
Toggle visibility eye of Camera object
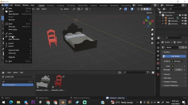(183, 18)
